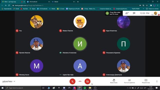Turn on captions
This screenshot has height=90, width=160.
[129, 81]
